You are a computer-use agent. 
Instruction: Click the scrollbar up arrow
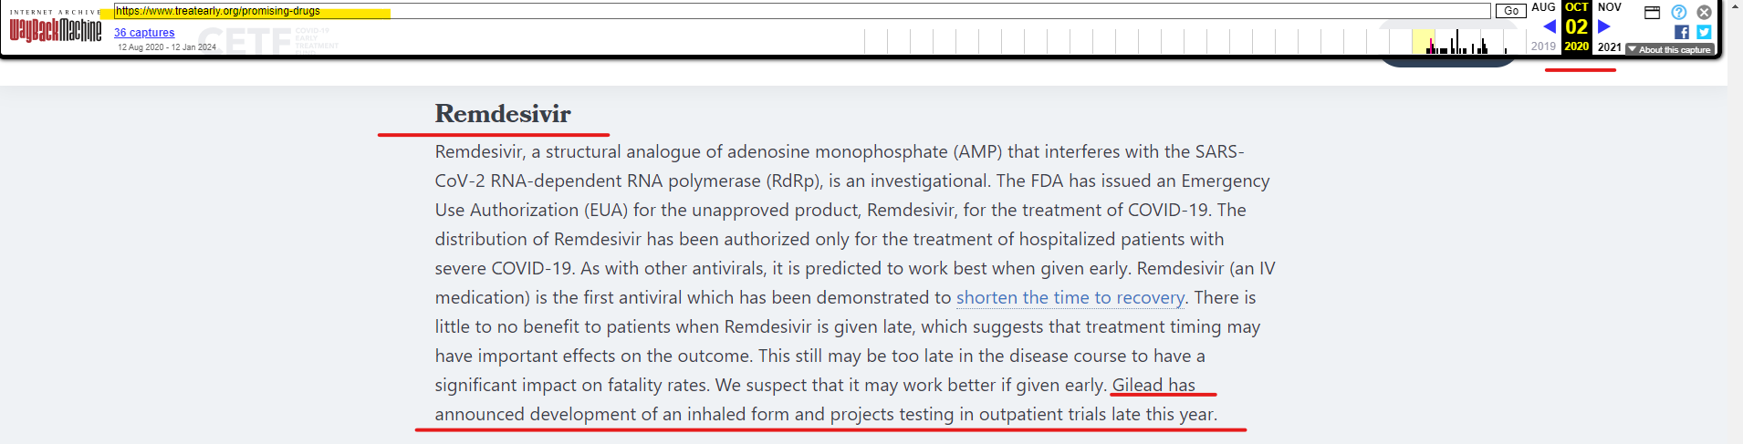[1735, 5]
